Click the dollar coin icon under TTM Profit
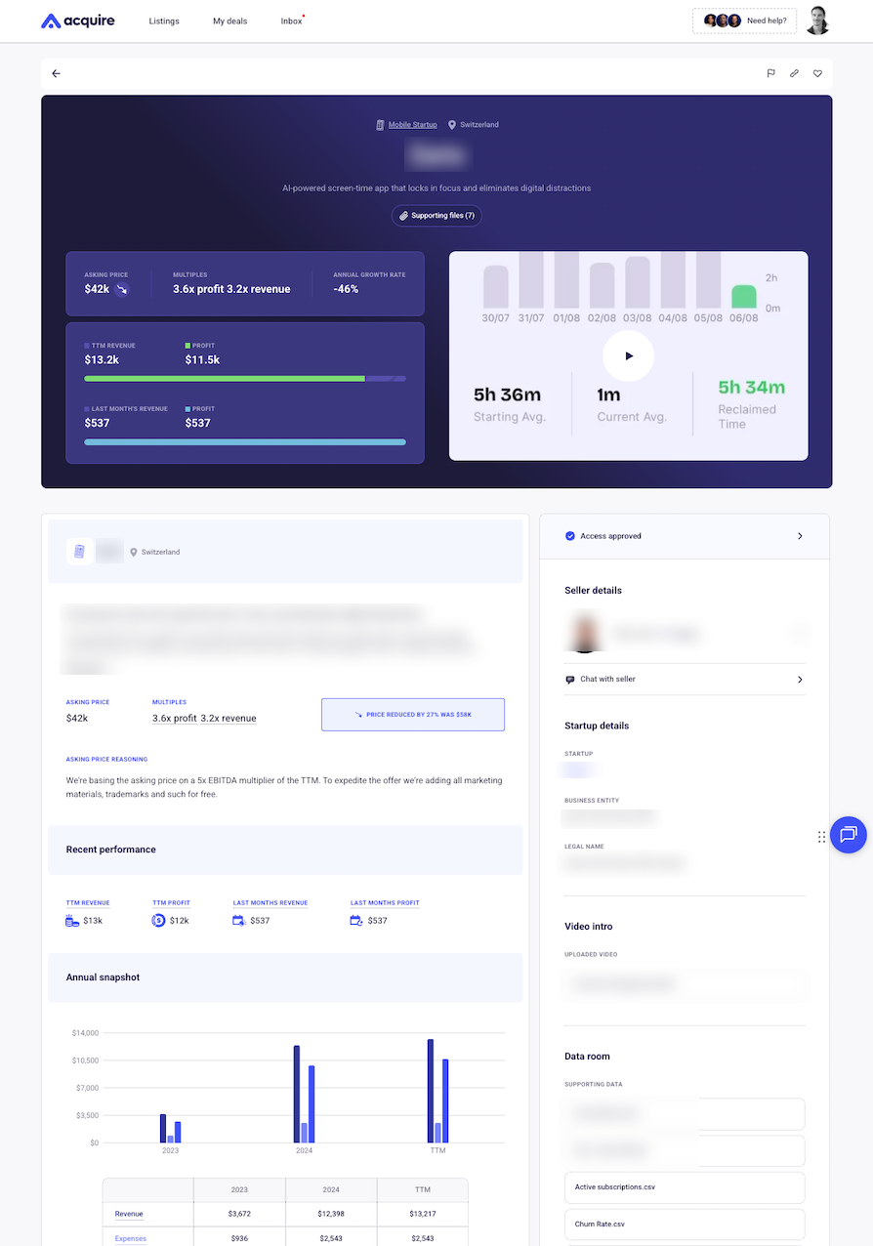The height and width of the screenshot is (1246, 873). pos(158,921)
